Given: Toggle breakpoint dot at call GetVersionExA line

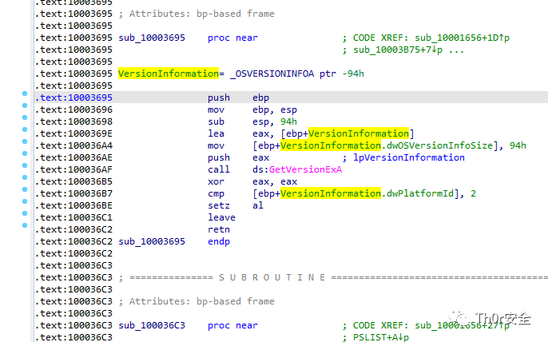Looking at the screenshot, I should [25, 165].
